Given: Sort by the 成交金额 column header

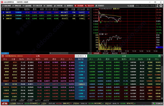Looking at the screenshot, I should click(81, 9).
